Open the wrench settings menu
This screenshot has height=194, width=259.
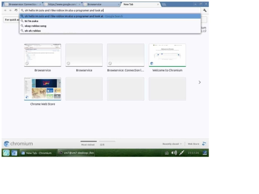coord(205,11)
